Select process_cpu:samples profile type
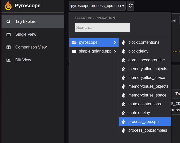The width and height of the screenshot is (180, 143). coord(147,130)
